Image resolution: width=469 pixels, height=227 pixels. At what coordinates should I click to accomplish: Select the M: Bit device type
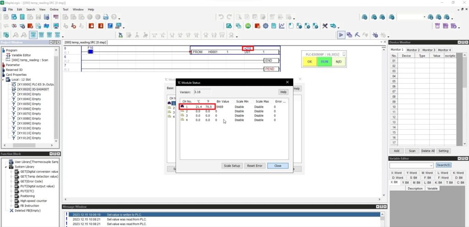click(416, 182)
